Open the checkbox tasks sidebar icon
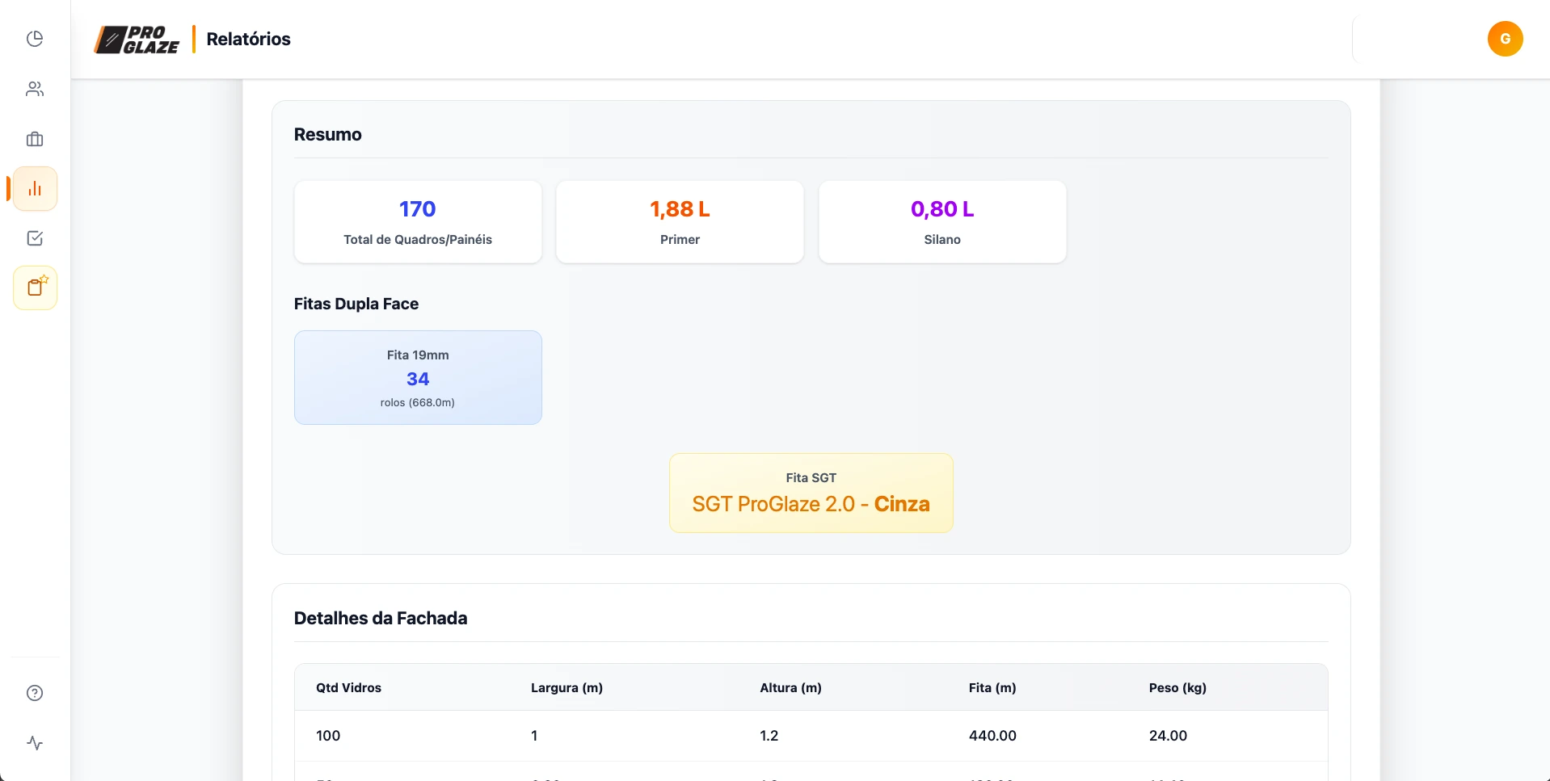Screen dimensions: 1550x781 [35, 238]
